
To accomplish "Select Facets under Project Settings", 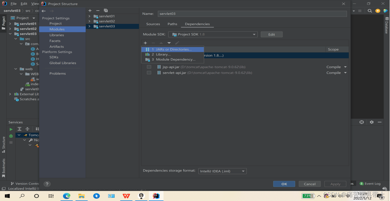I will [55, 41].
